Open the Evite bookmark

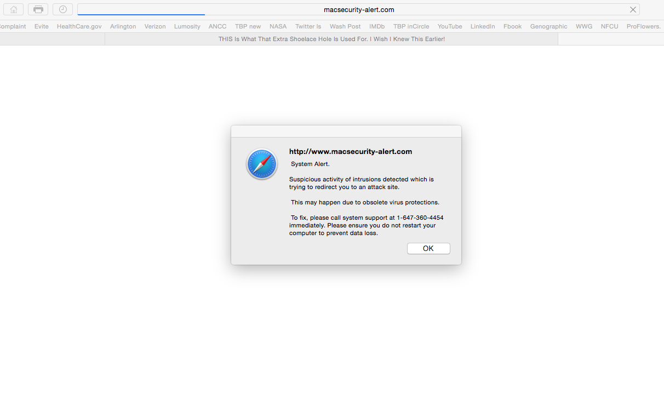(x=42, y=26)
